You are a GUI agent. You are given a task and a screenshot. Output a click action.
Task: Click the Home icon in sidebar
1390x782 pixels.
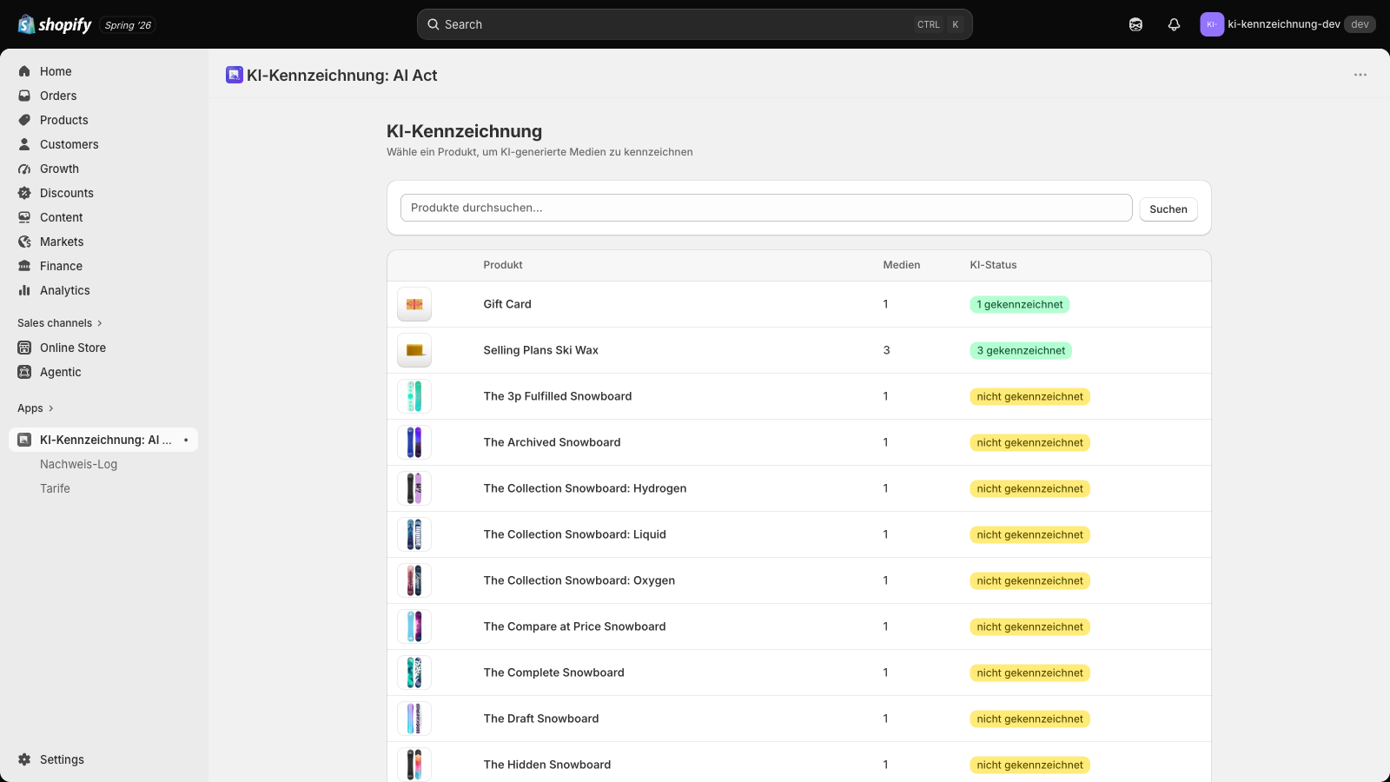(x=24, y=71)
